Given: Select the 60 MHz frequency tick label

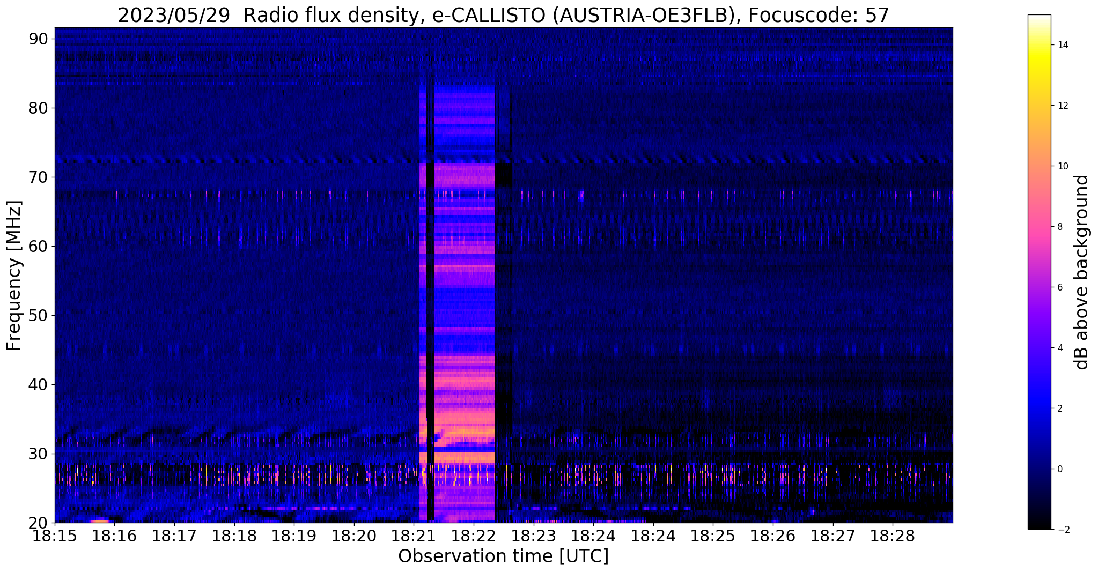Looking at the screenshot, I should tap(40, 246).
